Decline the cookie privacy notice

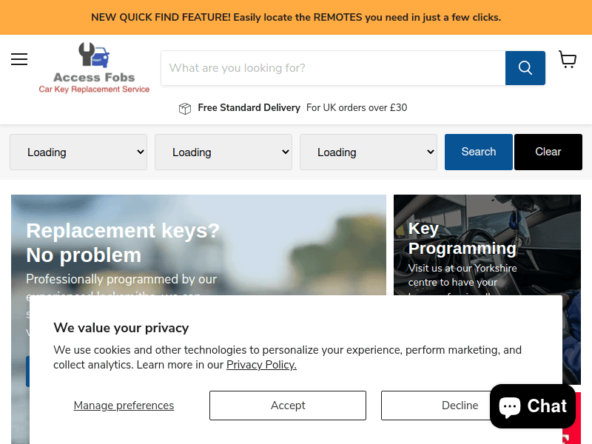460,406
